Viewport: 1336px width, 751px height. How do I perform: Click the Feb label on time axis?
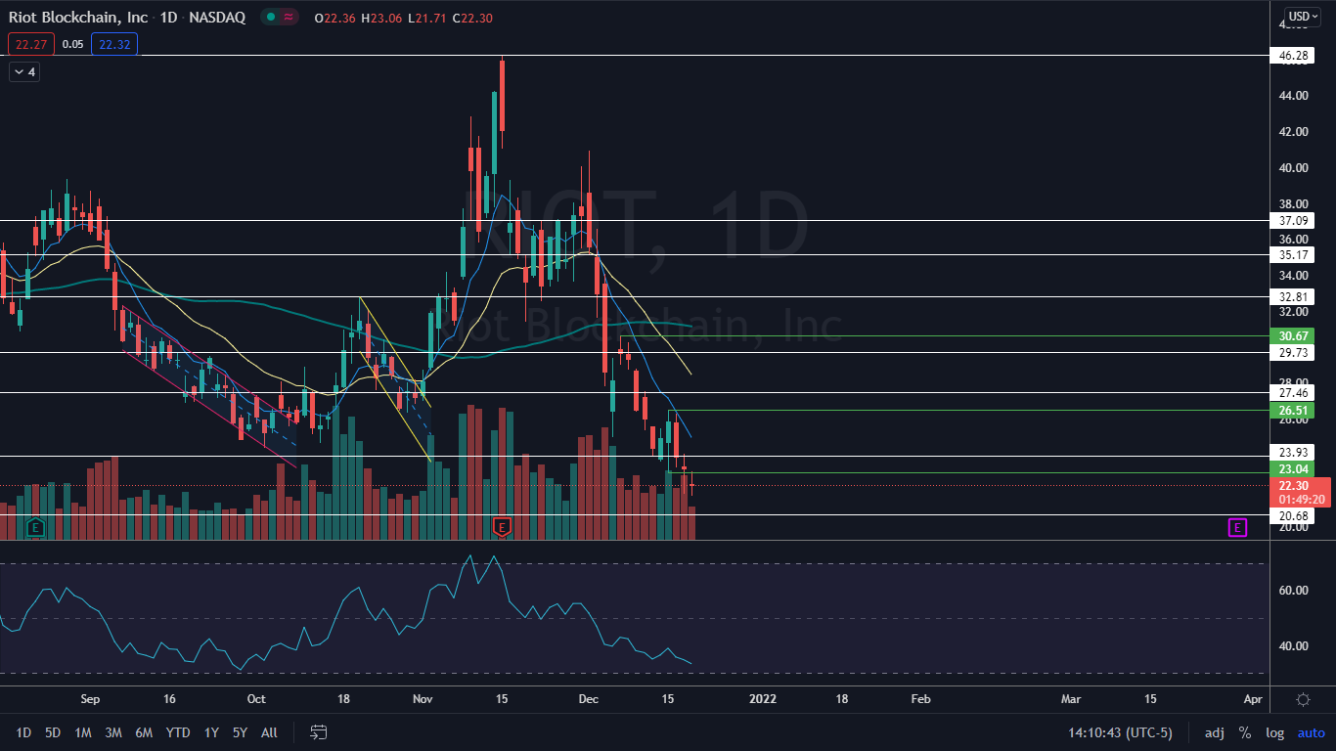(x=919, y=699)
